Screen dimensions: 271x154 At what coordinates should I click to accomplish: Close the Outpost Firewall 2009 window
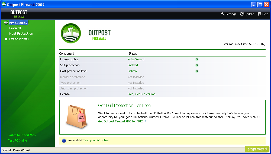pyautogui.click(x=266, y=4)
